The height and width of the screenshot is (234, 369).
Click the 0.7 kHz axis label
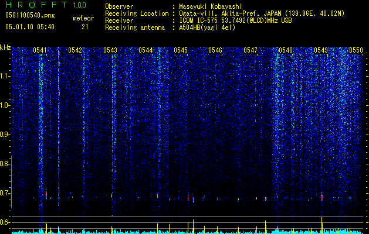[5, 193]
